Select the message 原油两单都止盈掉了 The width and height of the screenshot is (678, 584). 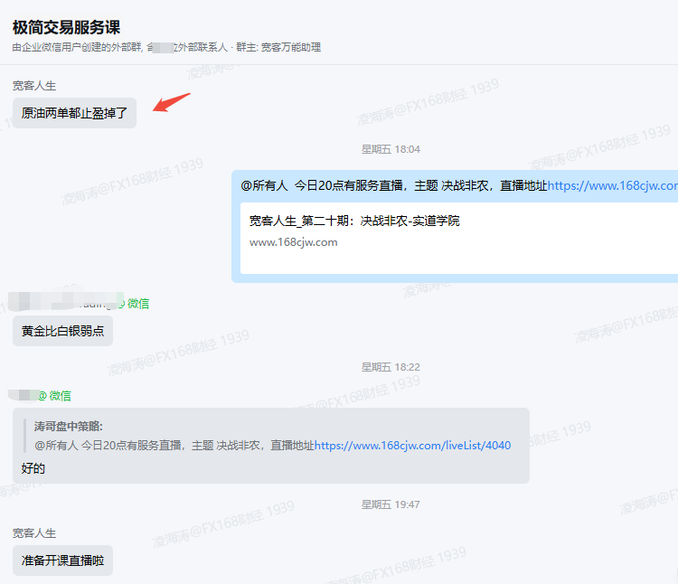coord(74,114)
